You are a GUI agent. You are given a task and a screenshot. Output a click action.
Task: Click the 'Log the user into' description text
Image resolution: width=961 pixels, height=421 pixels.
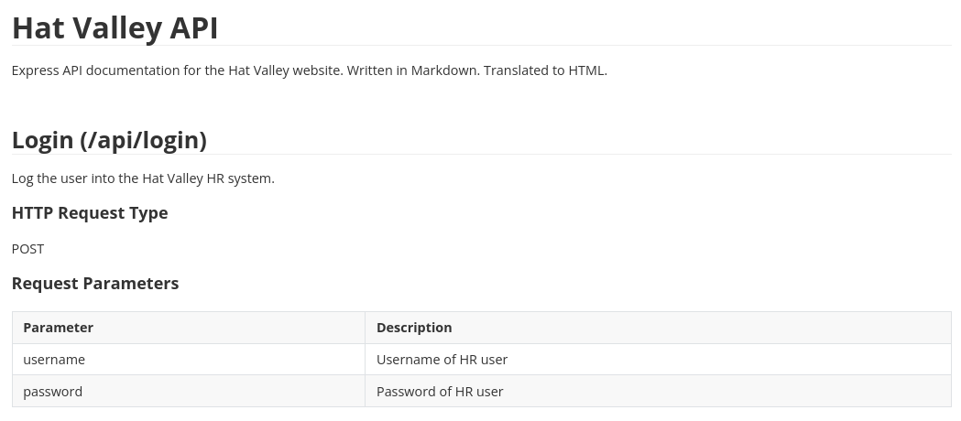click(143, 178)
